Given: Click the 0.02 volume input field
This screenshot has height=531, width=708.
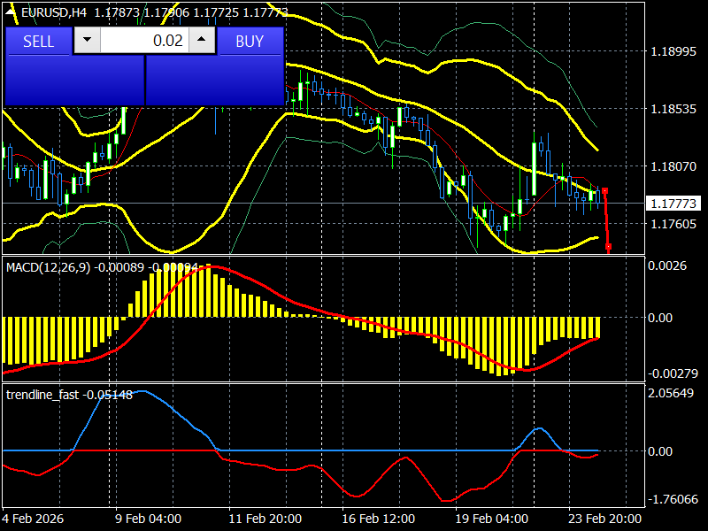Looking at the screenshot, I should tap(144, 40).
